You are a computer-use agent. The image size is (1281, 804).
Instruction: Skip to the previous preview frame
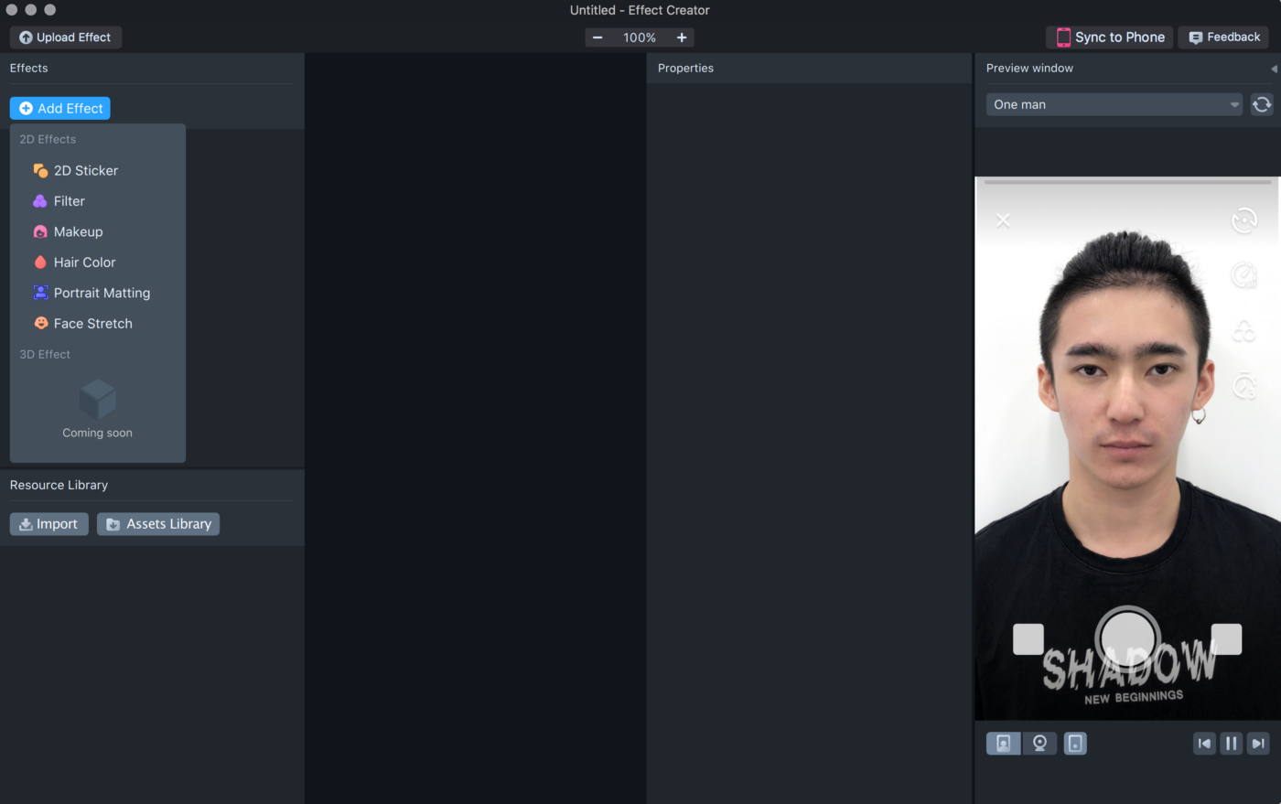[x=1204, y=744]
